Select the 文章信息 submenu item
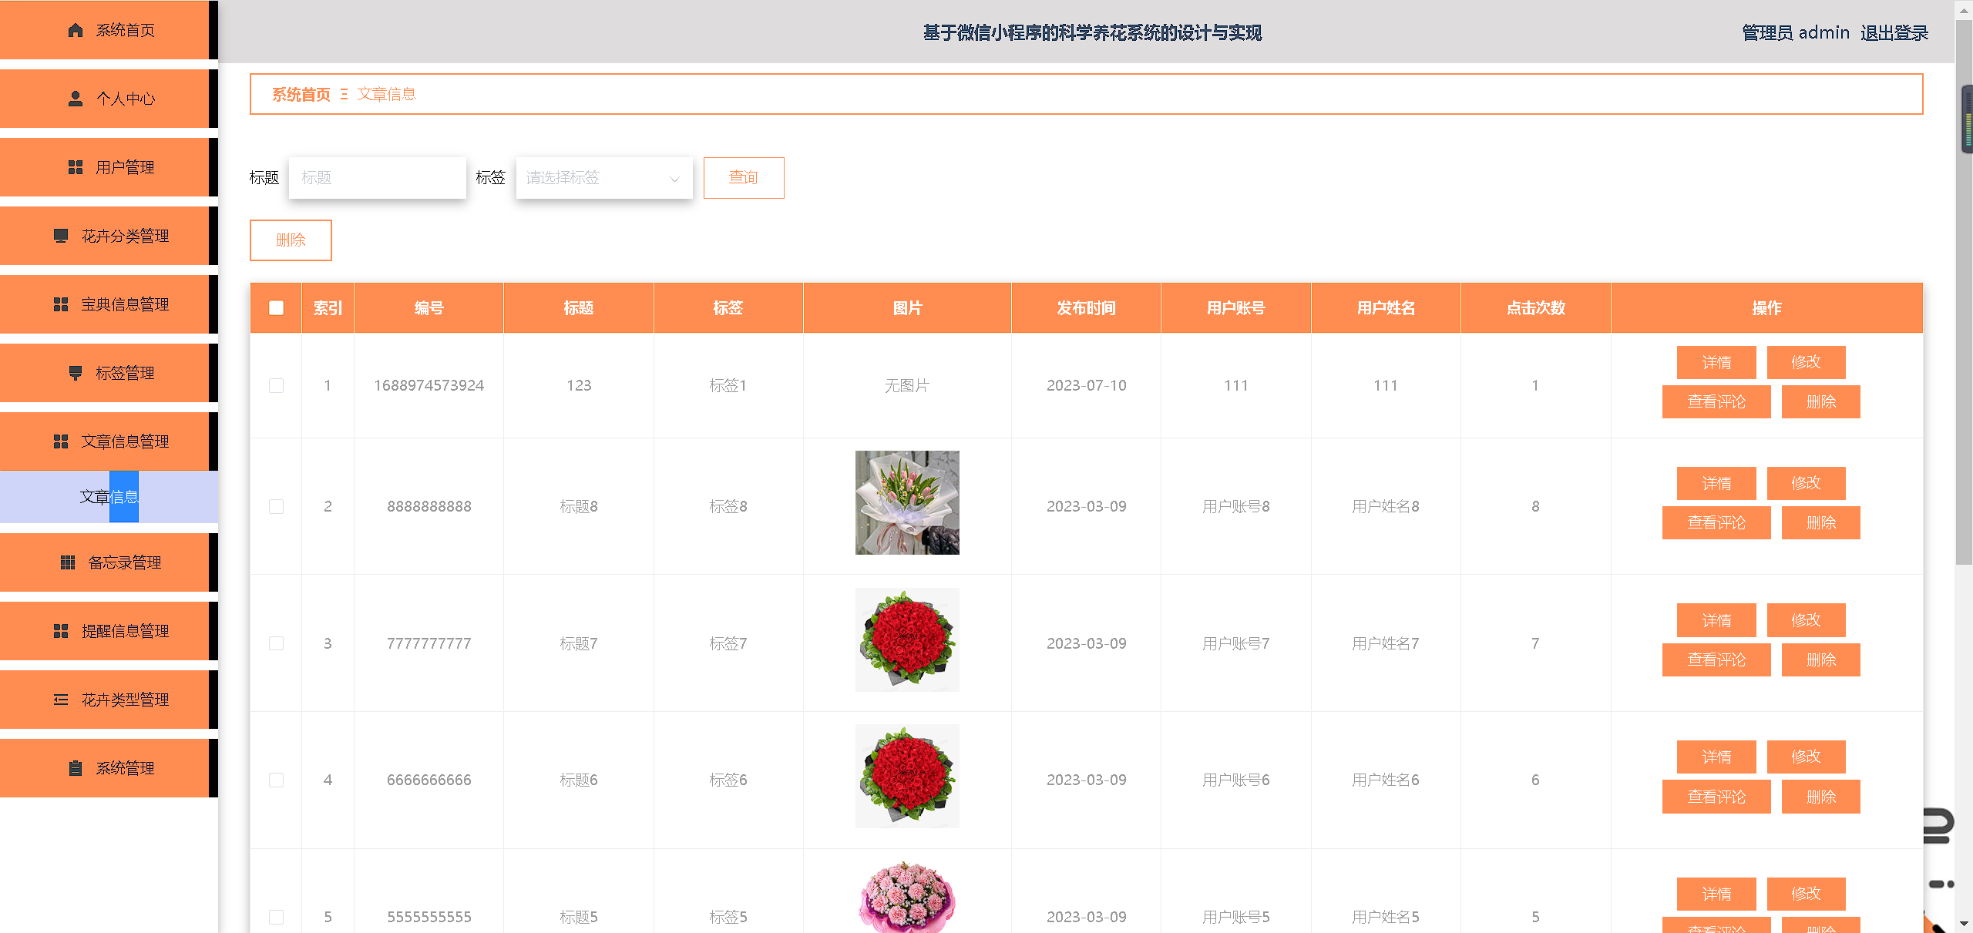Image resolution: width=1973 pixels, height=933 pixels. pyautogui.click(x=108, y=497)
